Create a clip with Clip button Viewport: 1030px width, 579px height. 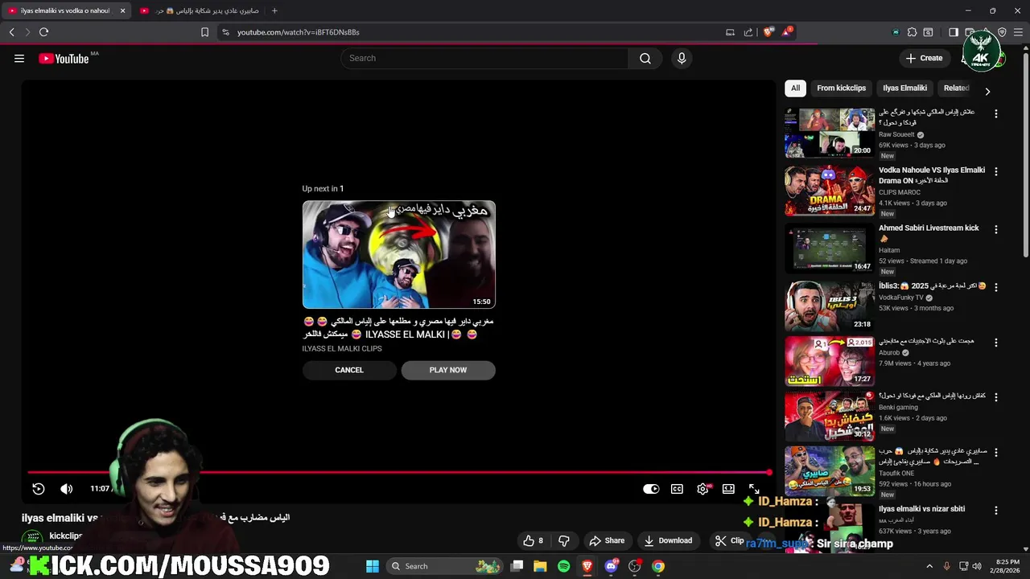(730, 540)
